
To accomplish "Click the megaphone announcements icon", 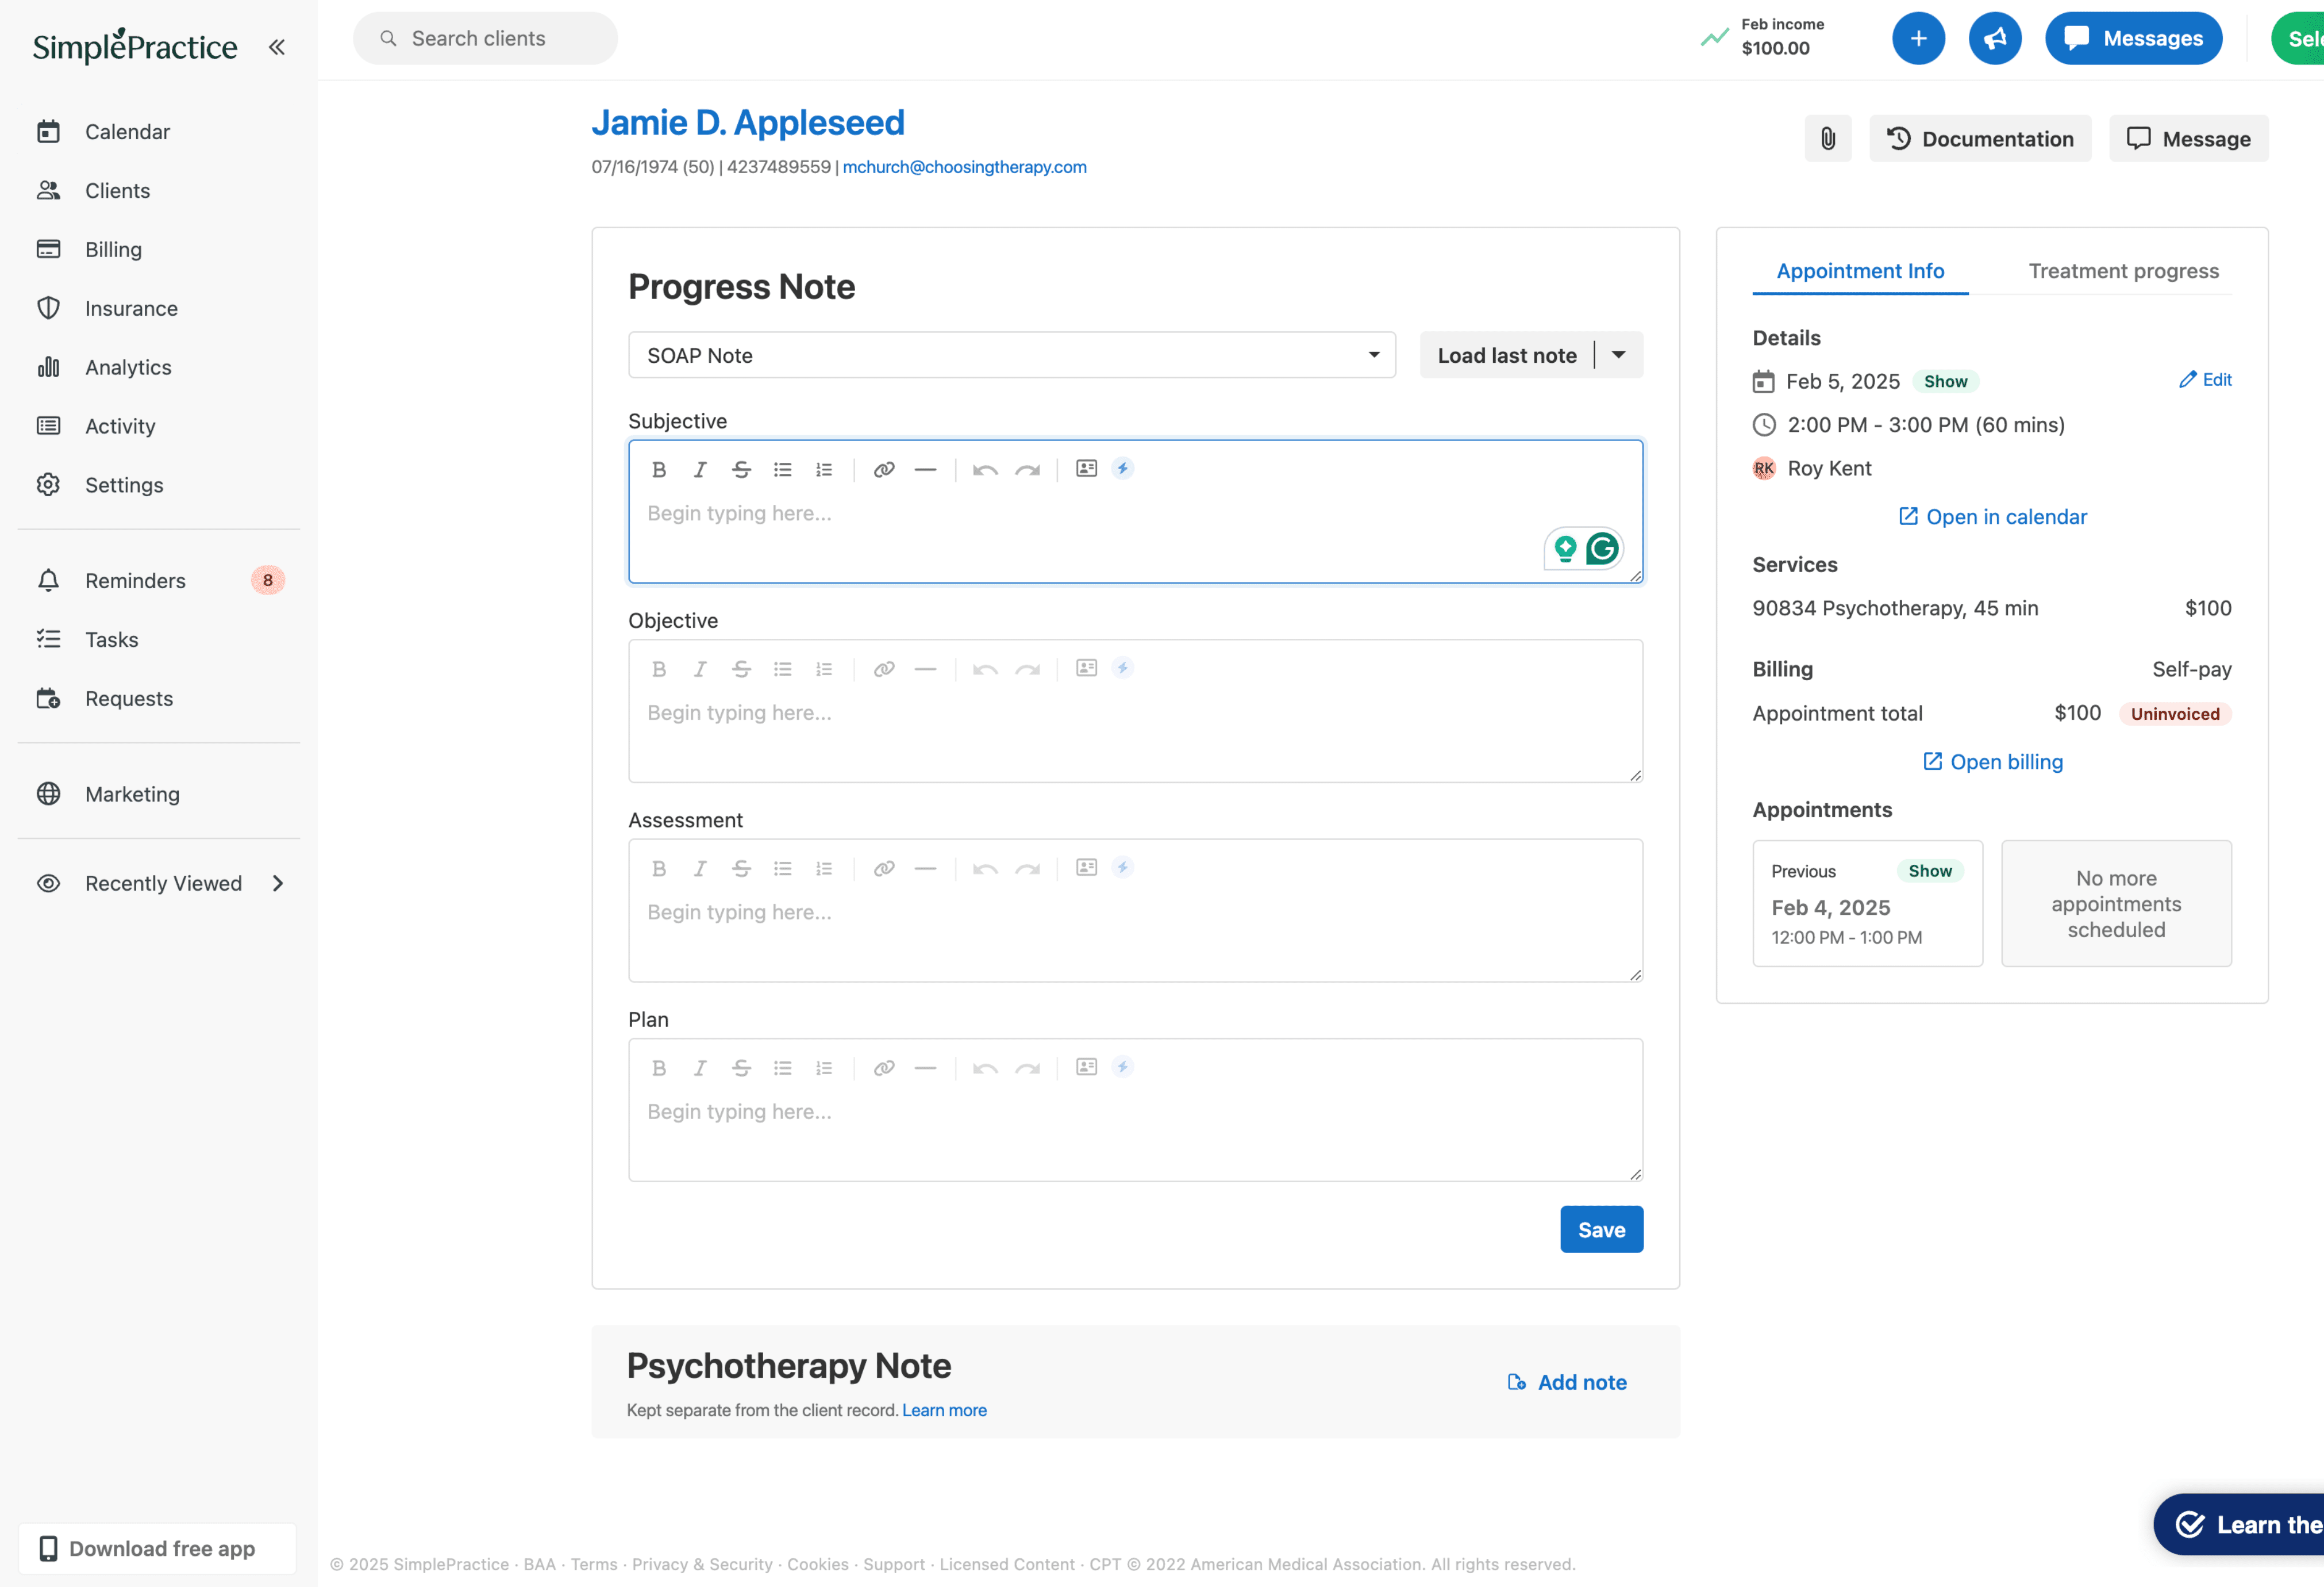I will click(x=1994, y=38).
